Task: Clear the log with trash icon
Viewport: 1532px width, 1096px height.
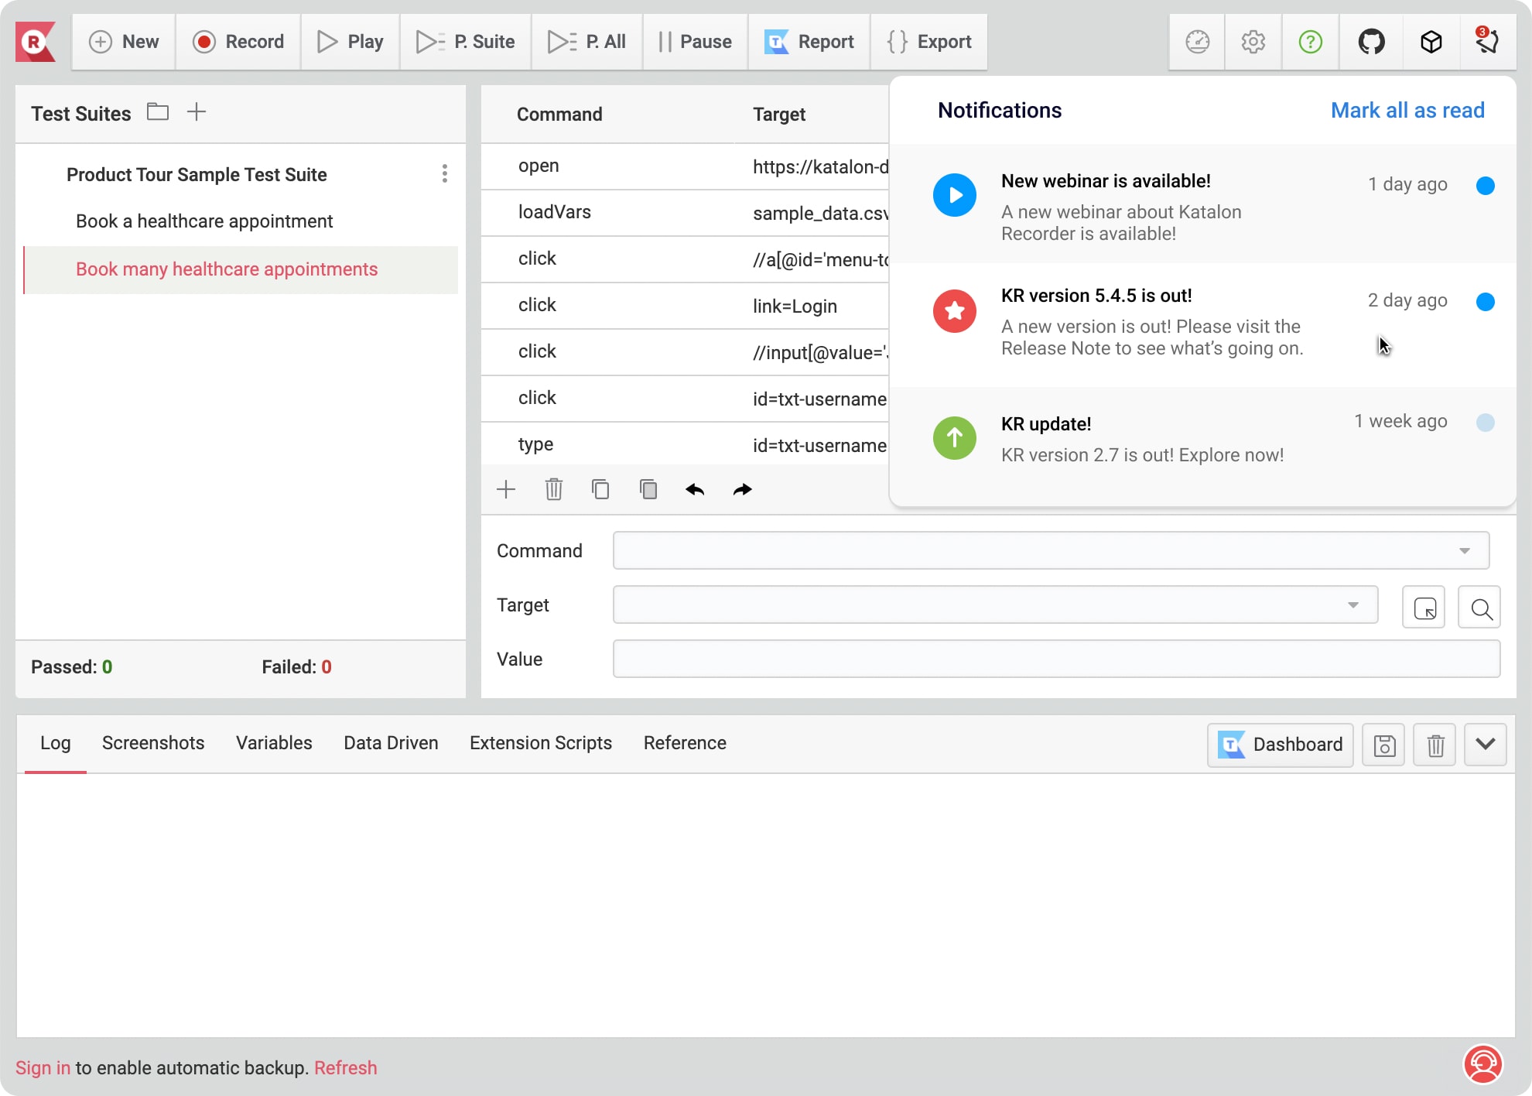Action: [1435, 745]
